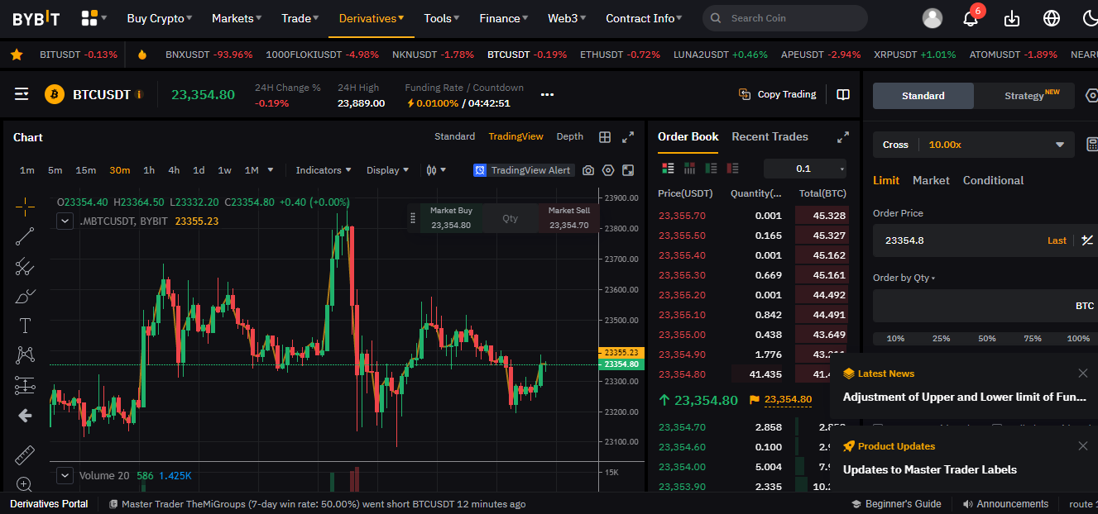Take a chart snapshot with camera icon
The image size is (1098, 514).
coord(588,170)
